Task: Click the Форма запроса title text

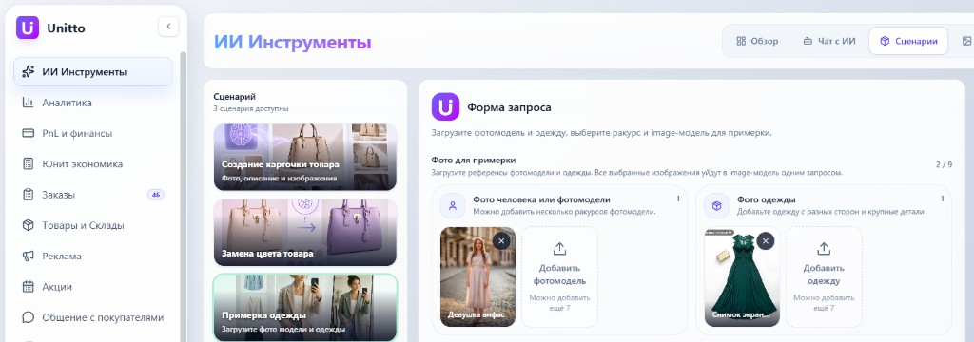Action: pos(509,107)
